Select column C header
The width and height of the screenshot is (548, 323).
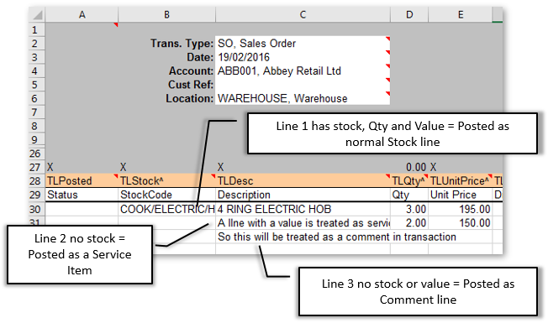(303, 15)
